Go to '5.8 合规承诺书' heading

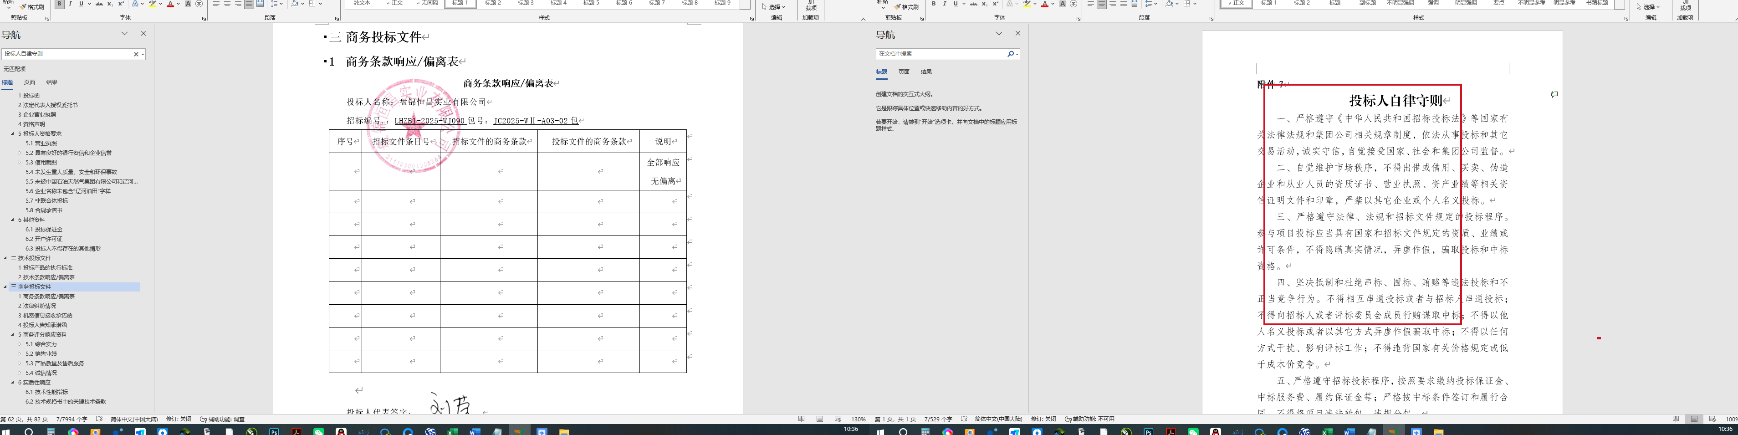point(44,210)
